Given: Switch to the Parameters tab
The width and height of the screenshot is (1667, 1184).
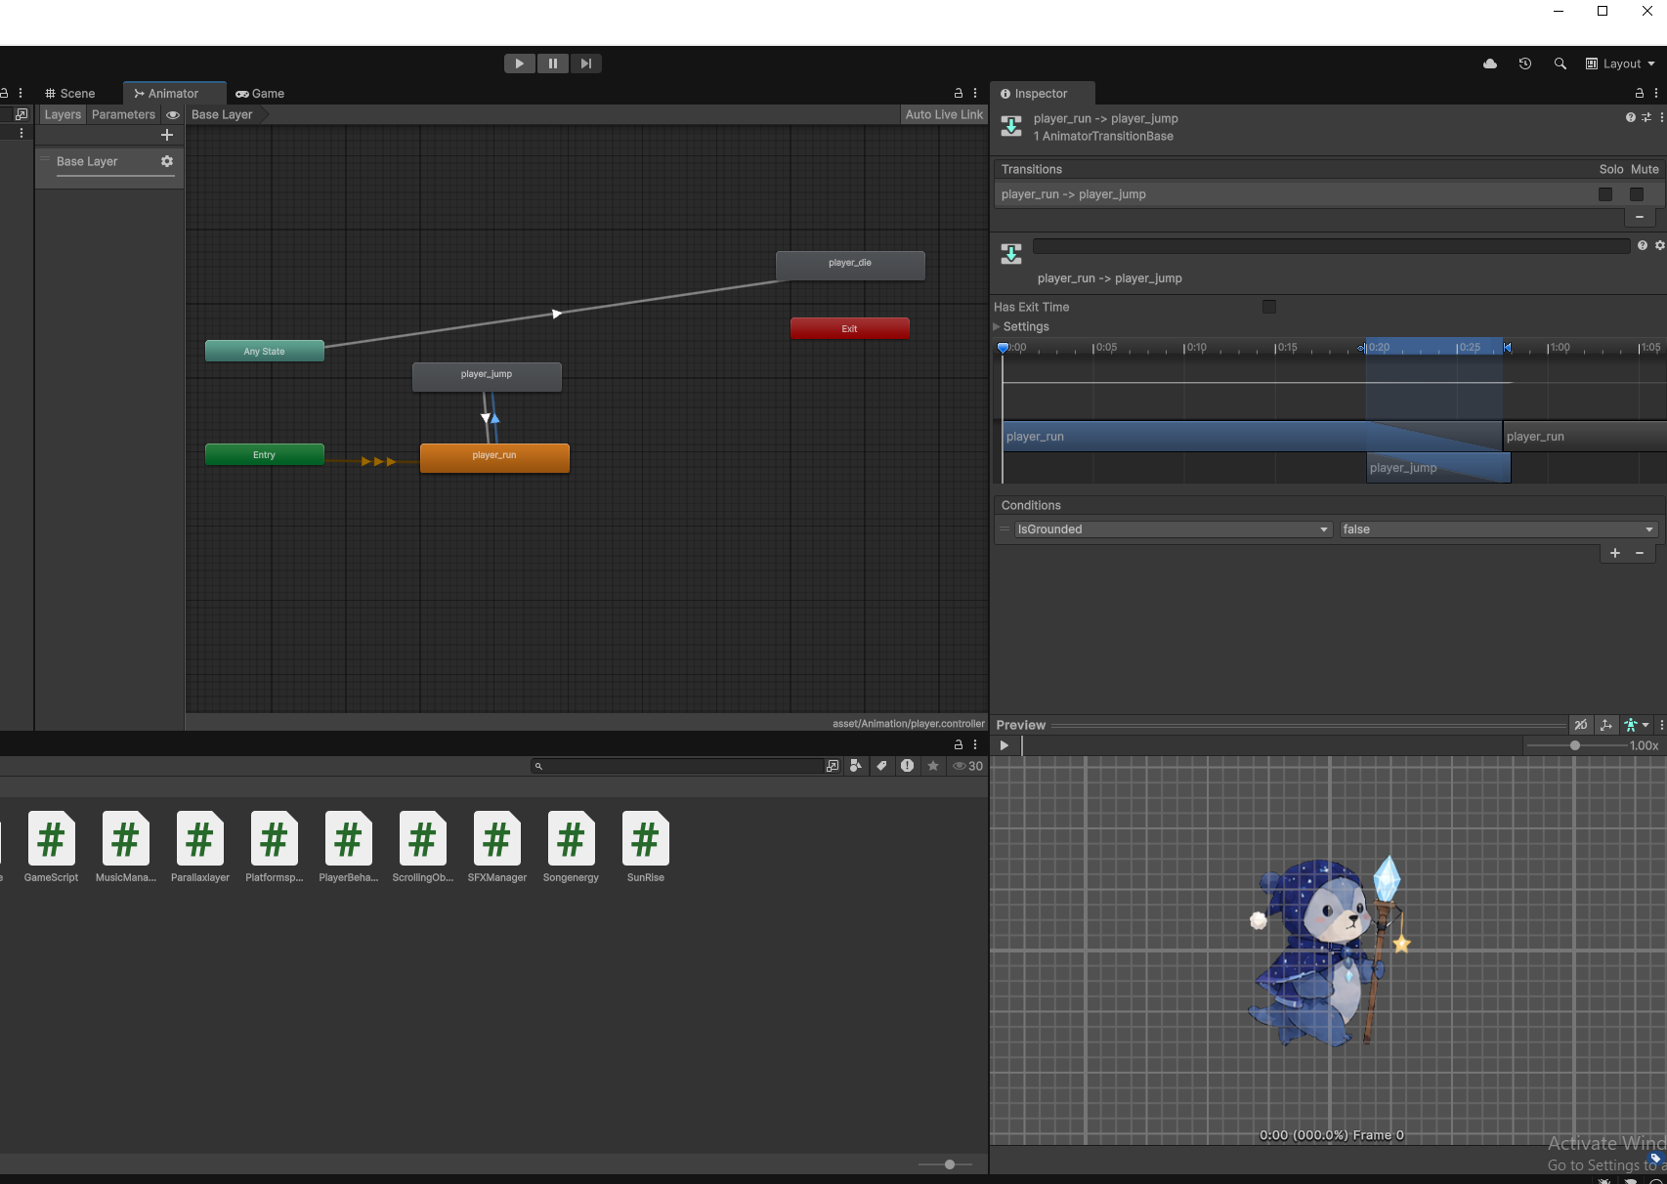Looking at the screenshot, I should point(123,114).
